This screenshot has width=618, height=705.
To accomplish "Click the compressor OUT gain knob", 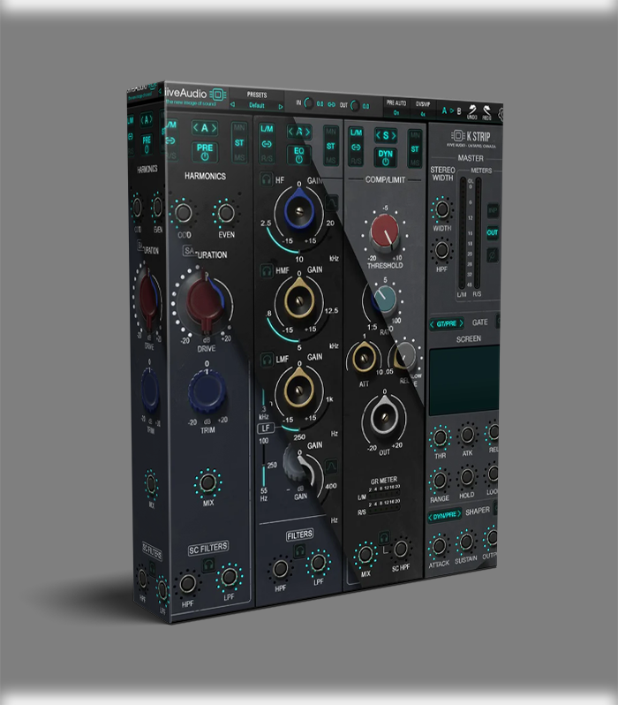I will pyautogui.click(x=384, y=417).
